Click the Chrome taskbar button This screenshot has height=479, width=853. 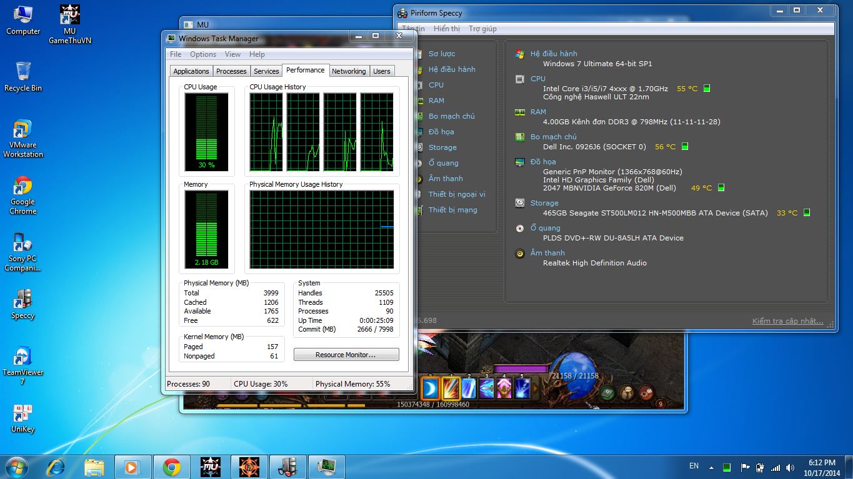coord(172,467)
